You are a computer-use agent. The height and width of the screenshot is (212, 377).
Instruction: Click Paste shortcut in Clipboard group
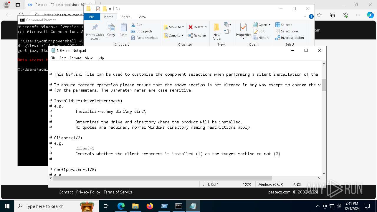[x=144, y=38]
